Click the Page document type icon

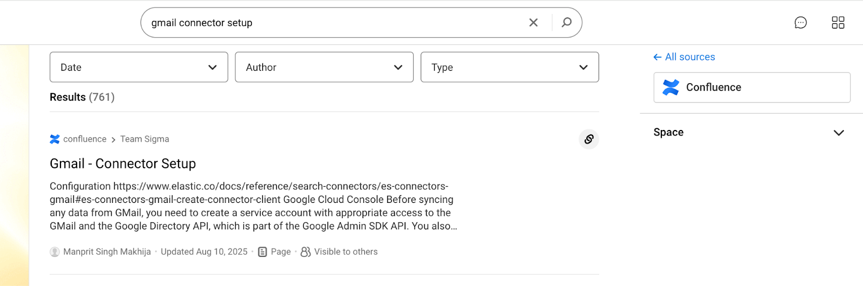coord(263,252)
